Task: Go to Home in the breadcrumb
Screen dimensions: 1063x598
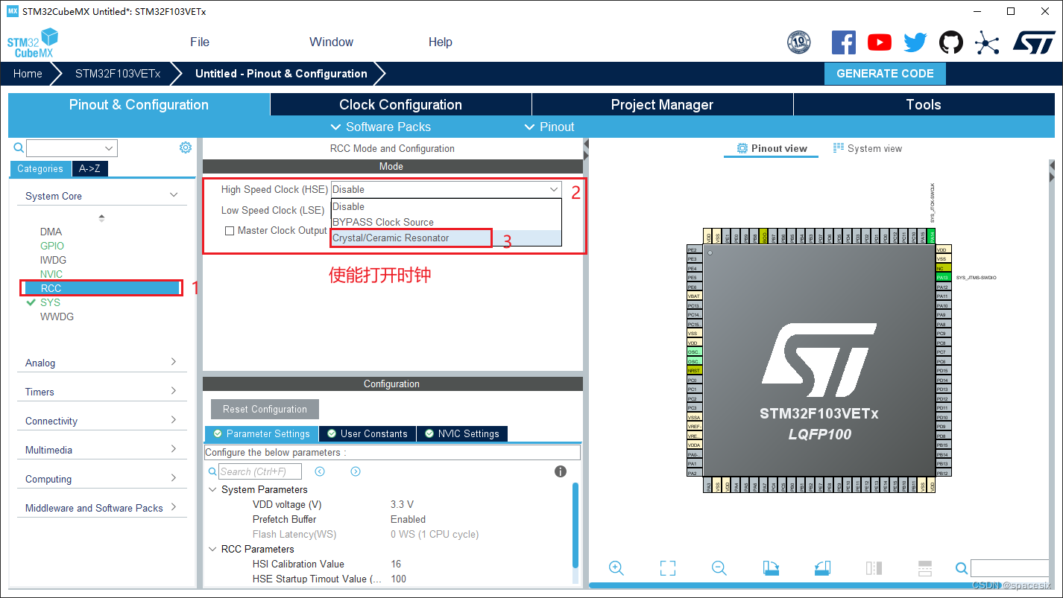Action: pyautogui.click(x=28, y=74)
